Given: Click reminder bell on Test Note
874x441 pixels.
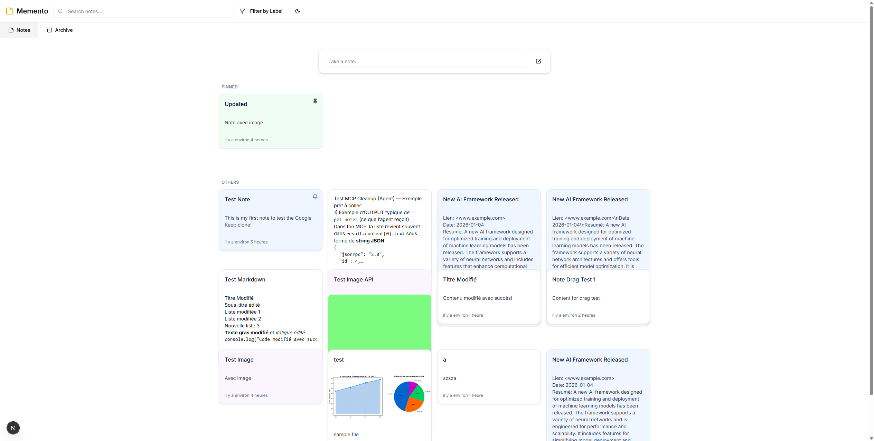Looking at the screenshot, I should [315, 196].
